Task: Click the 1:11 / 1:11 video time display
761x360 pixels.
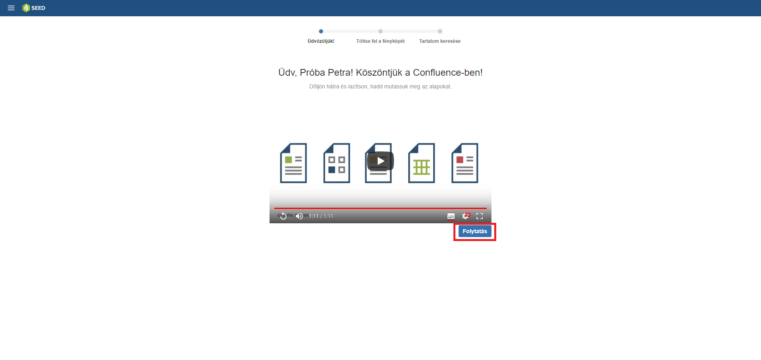Action: [321, 216]
